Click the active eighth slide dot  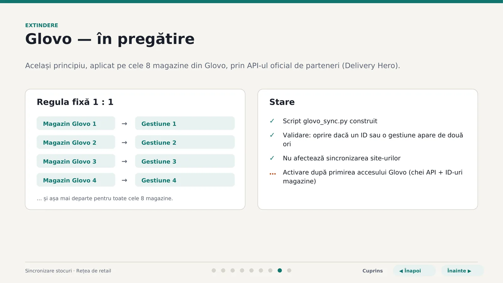click(280, 270)
